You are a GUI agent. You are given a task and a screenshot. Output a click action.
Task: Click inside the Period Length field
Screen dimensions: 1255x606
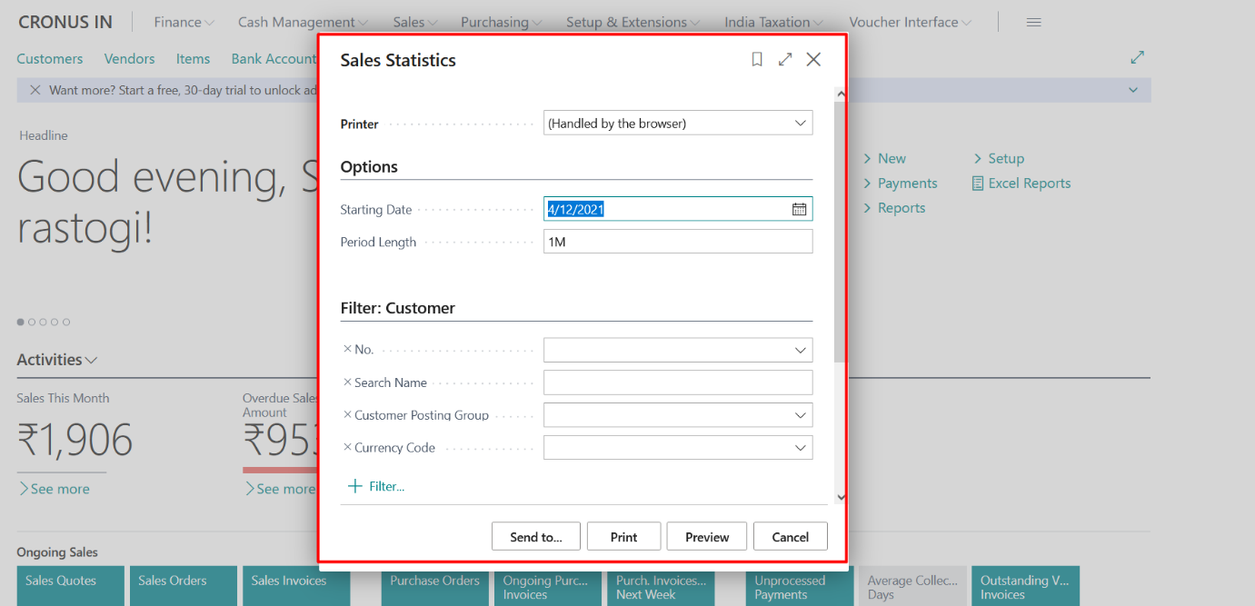(677, 241)
